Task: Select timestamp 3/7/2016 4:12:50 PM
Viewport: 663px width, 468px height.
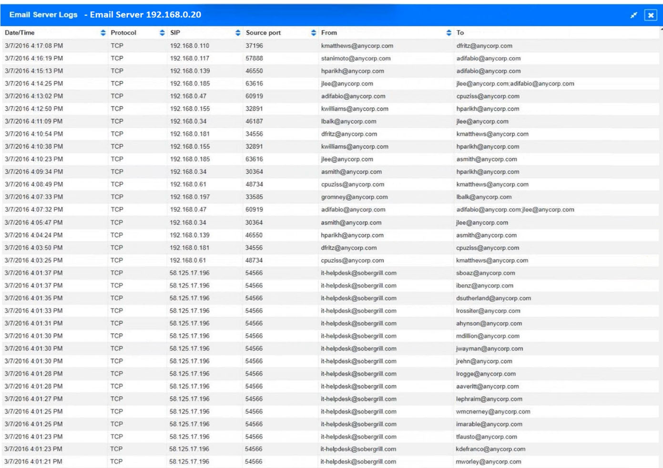Action: point(34,109)
